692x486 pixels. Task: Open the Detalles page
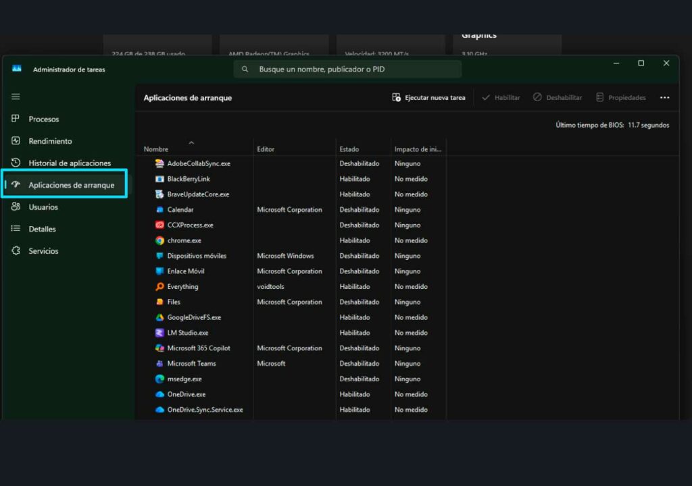[x=66, y=229]
